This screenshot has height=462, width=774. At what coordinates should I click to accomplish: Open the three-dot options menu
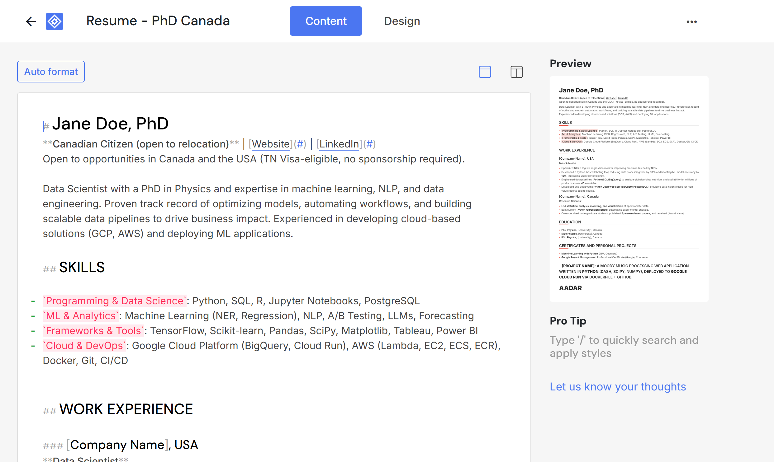[692, 21]
